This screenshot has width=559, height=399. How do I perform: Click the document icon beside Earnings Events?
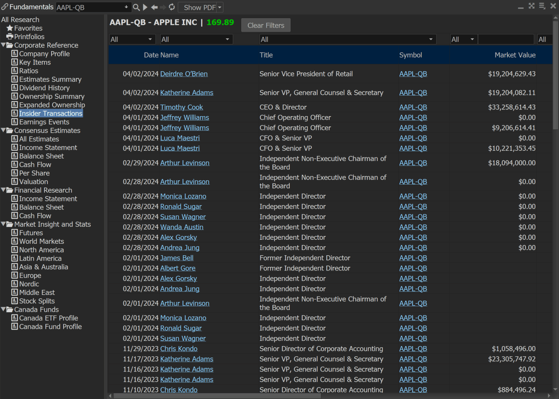click(15, 122)
